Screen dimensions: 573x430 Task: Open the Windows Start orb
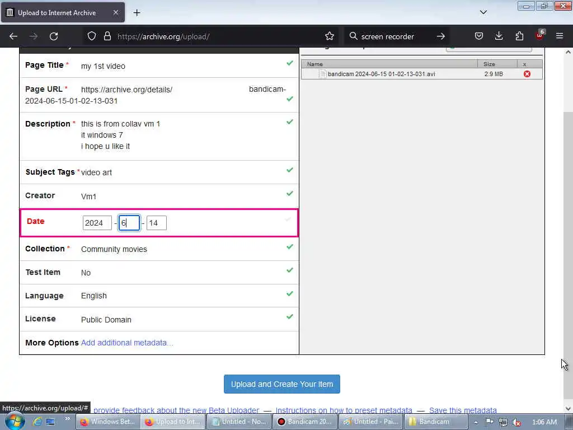(x=14, y=422)
